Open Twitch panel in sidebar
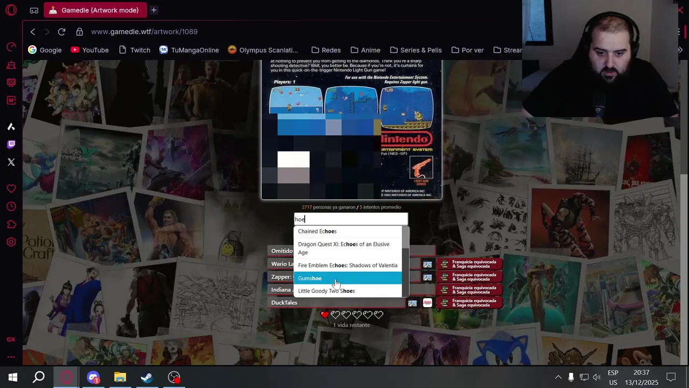The width and height of the screenshot is (689, 388). (x=11, y=144)
